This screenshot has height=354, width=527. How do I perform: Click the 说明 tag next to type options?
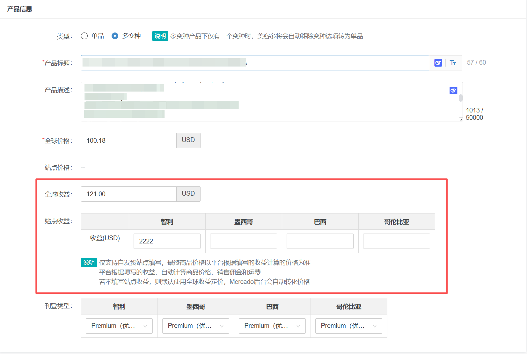tap(160, 36)
